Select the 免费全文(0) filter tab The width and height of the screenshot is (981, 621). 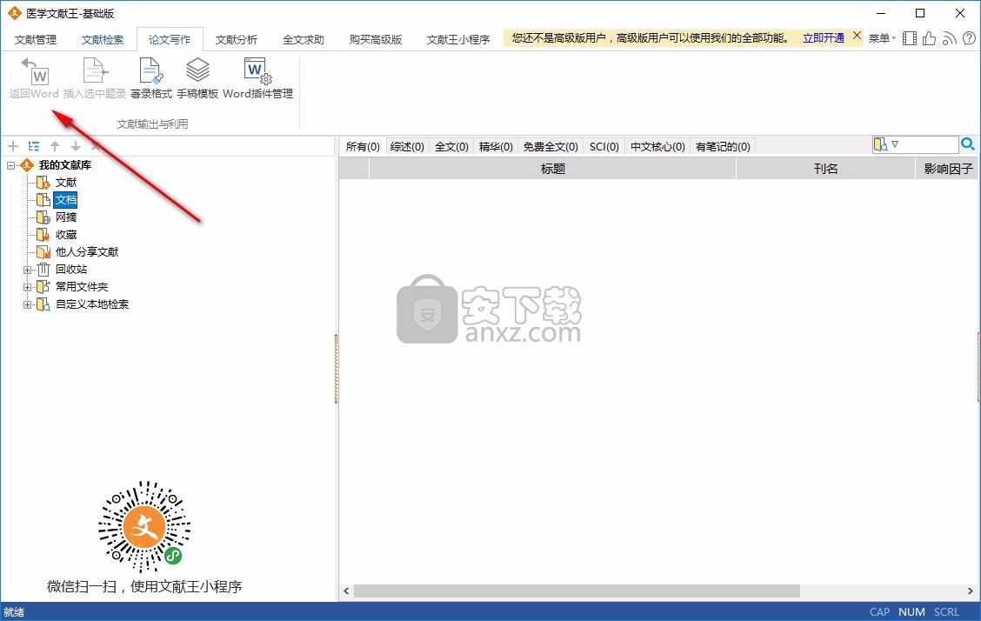(x=551, y=146)
